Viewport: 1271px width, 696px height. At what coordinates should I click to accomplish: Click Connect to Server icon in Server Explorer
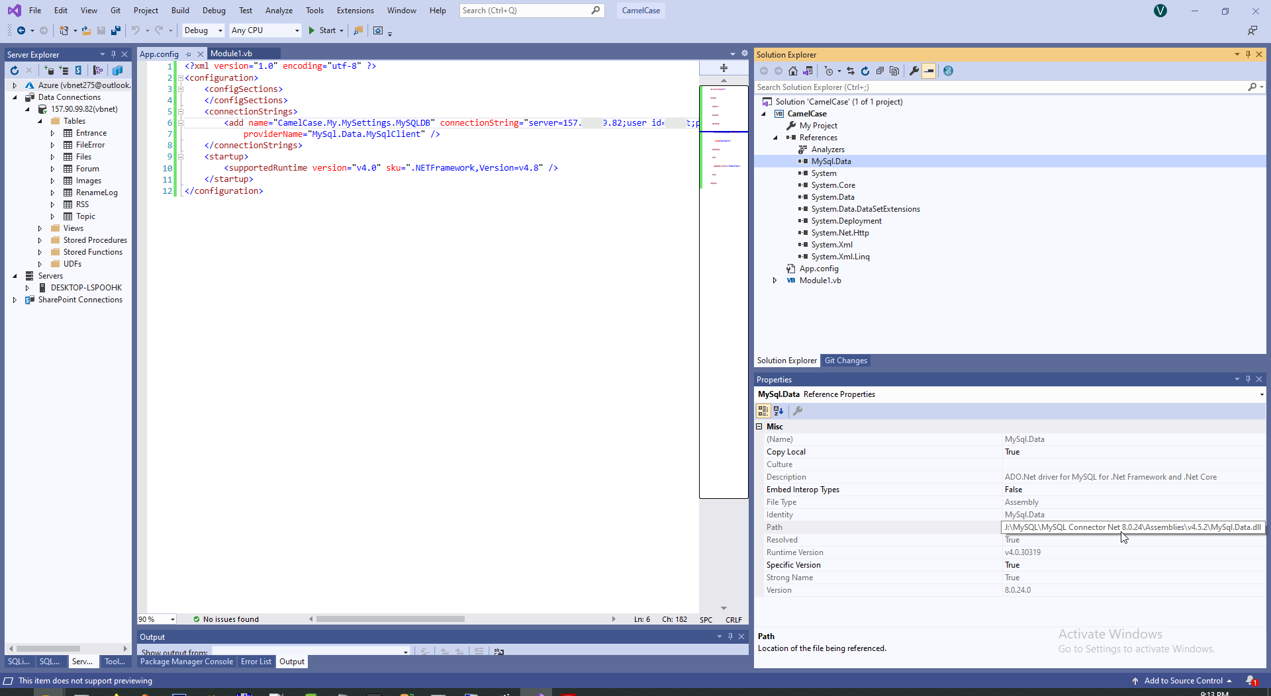click(x=64, y=70)
